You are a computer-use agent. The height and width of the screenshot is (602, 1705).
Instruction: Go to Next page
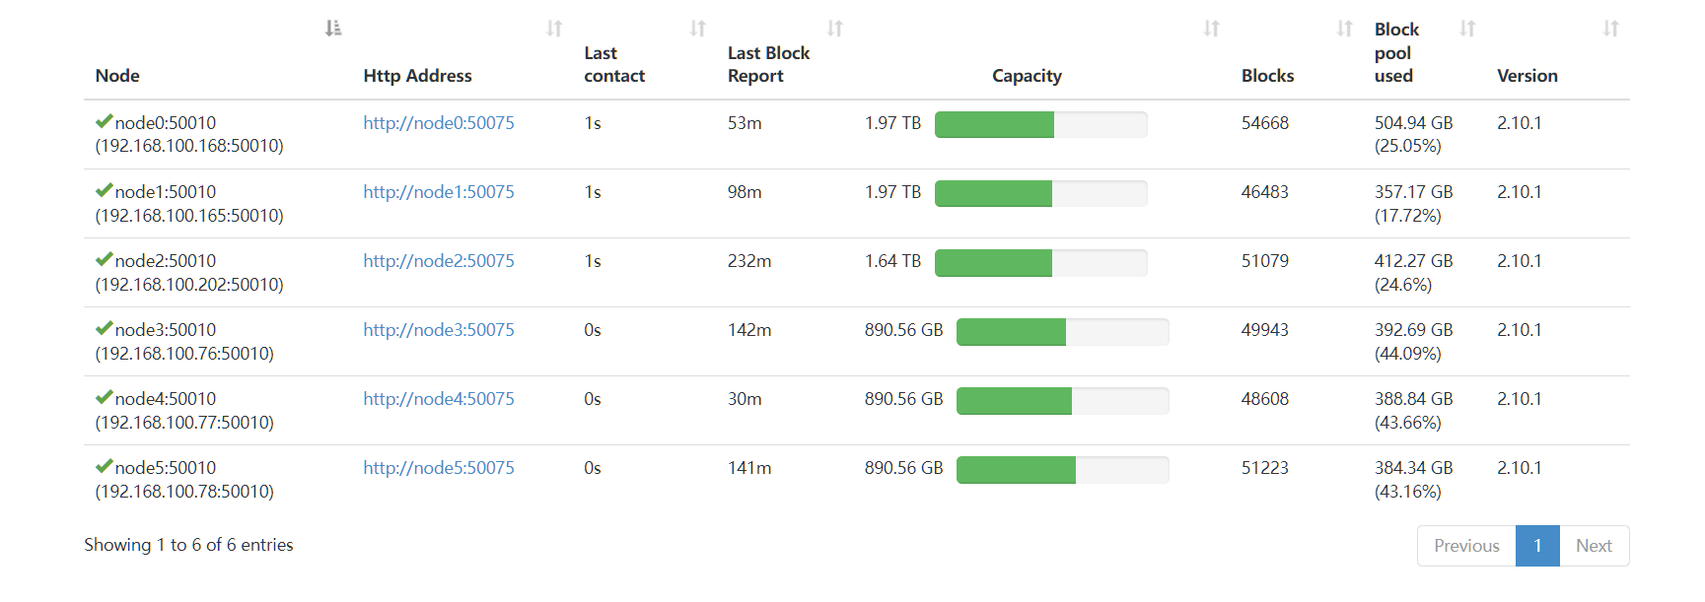click(x=1594, y=546)
